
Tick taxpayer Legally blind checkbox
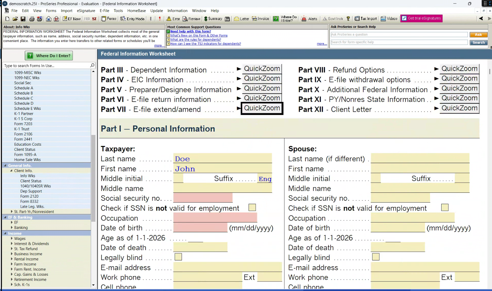[x=178, y=257]
